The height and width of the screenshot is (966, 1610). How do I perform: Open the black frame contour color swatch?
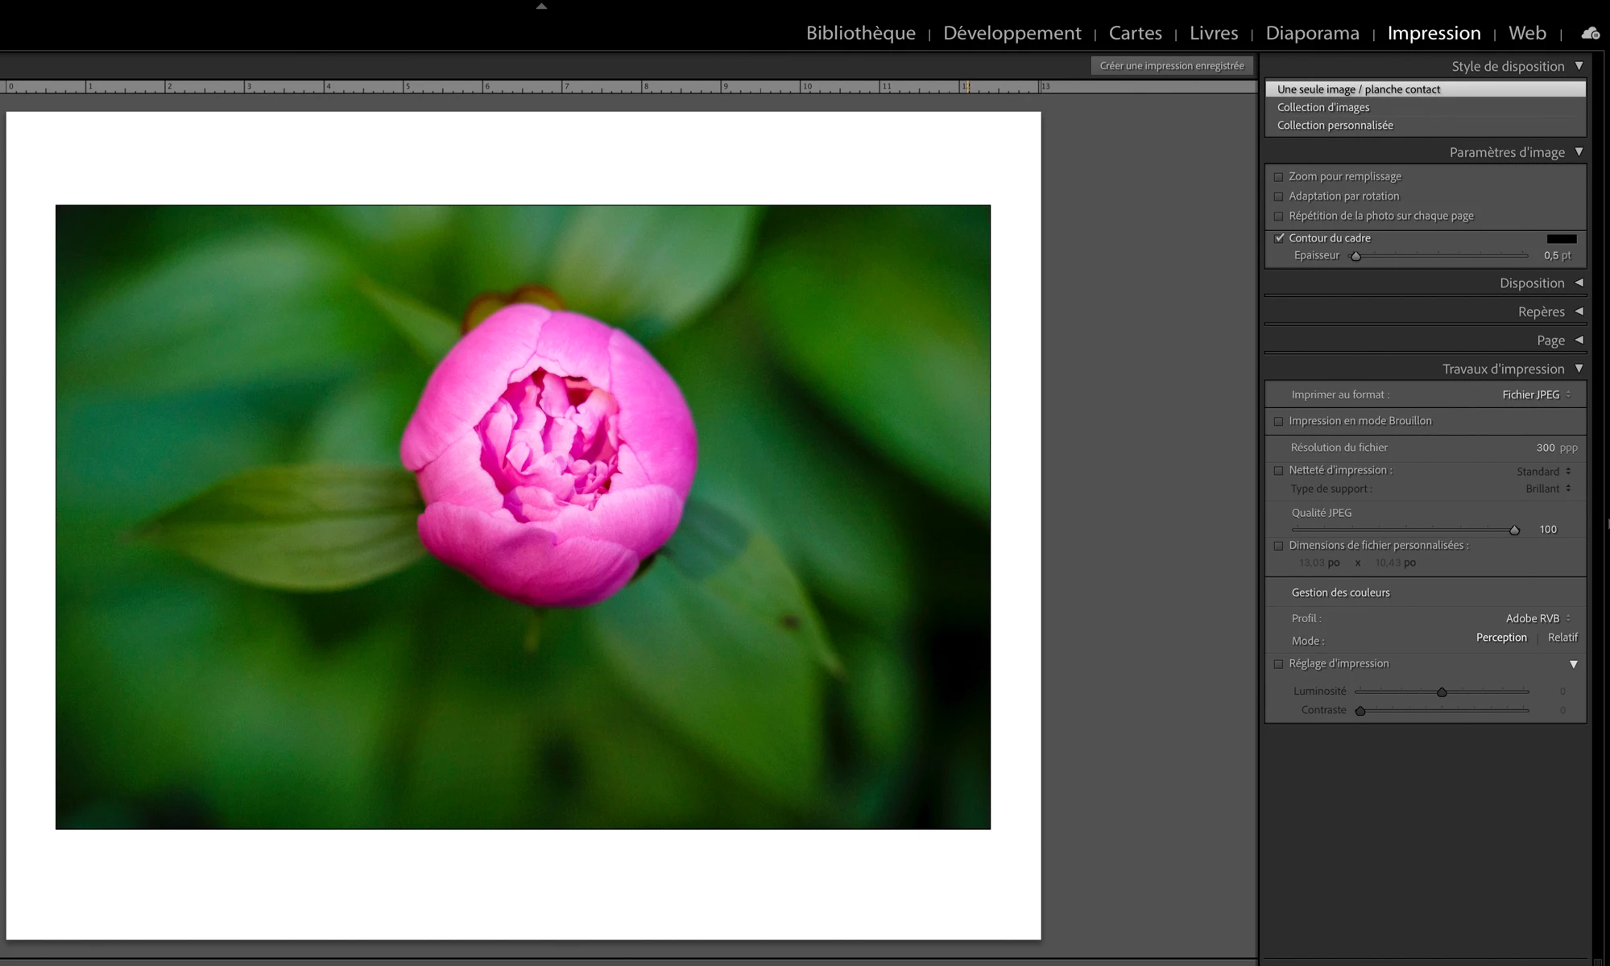pos(1561,238)
